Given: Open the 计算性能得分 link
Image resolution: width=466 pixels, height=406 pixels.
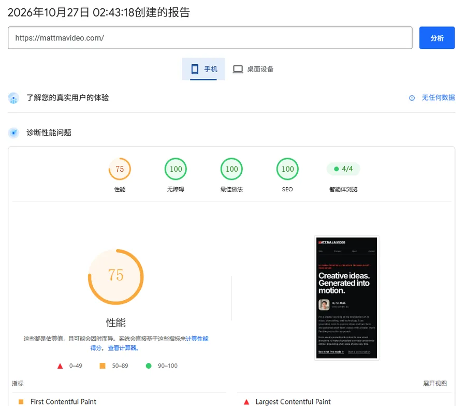Looking at the screenshot, I should (197, 339).
